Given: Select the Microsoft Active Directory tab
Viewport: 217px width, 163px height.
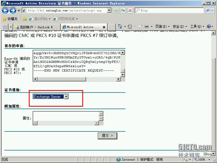Looking at the screenshot, I should click(x=82, y=27).
